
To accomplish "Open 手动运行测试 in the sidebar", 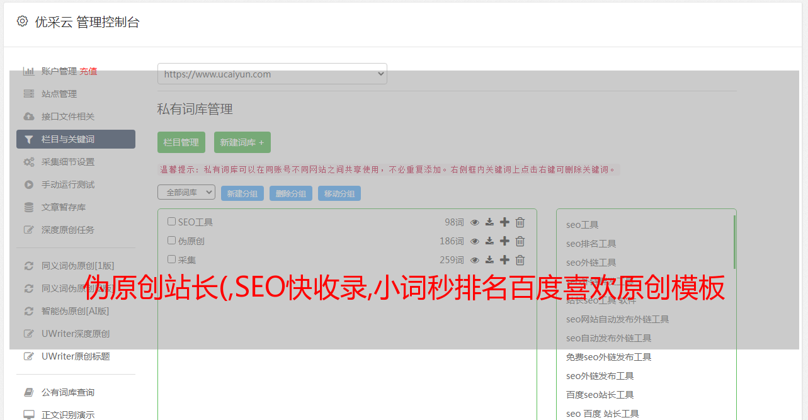I will pyautogui.click(x=68, y=184).
